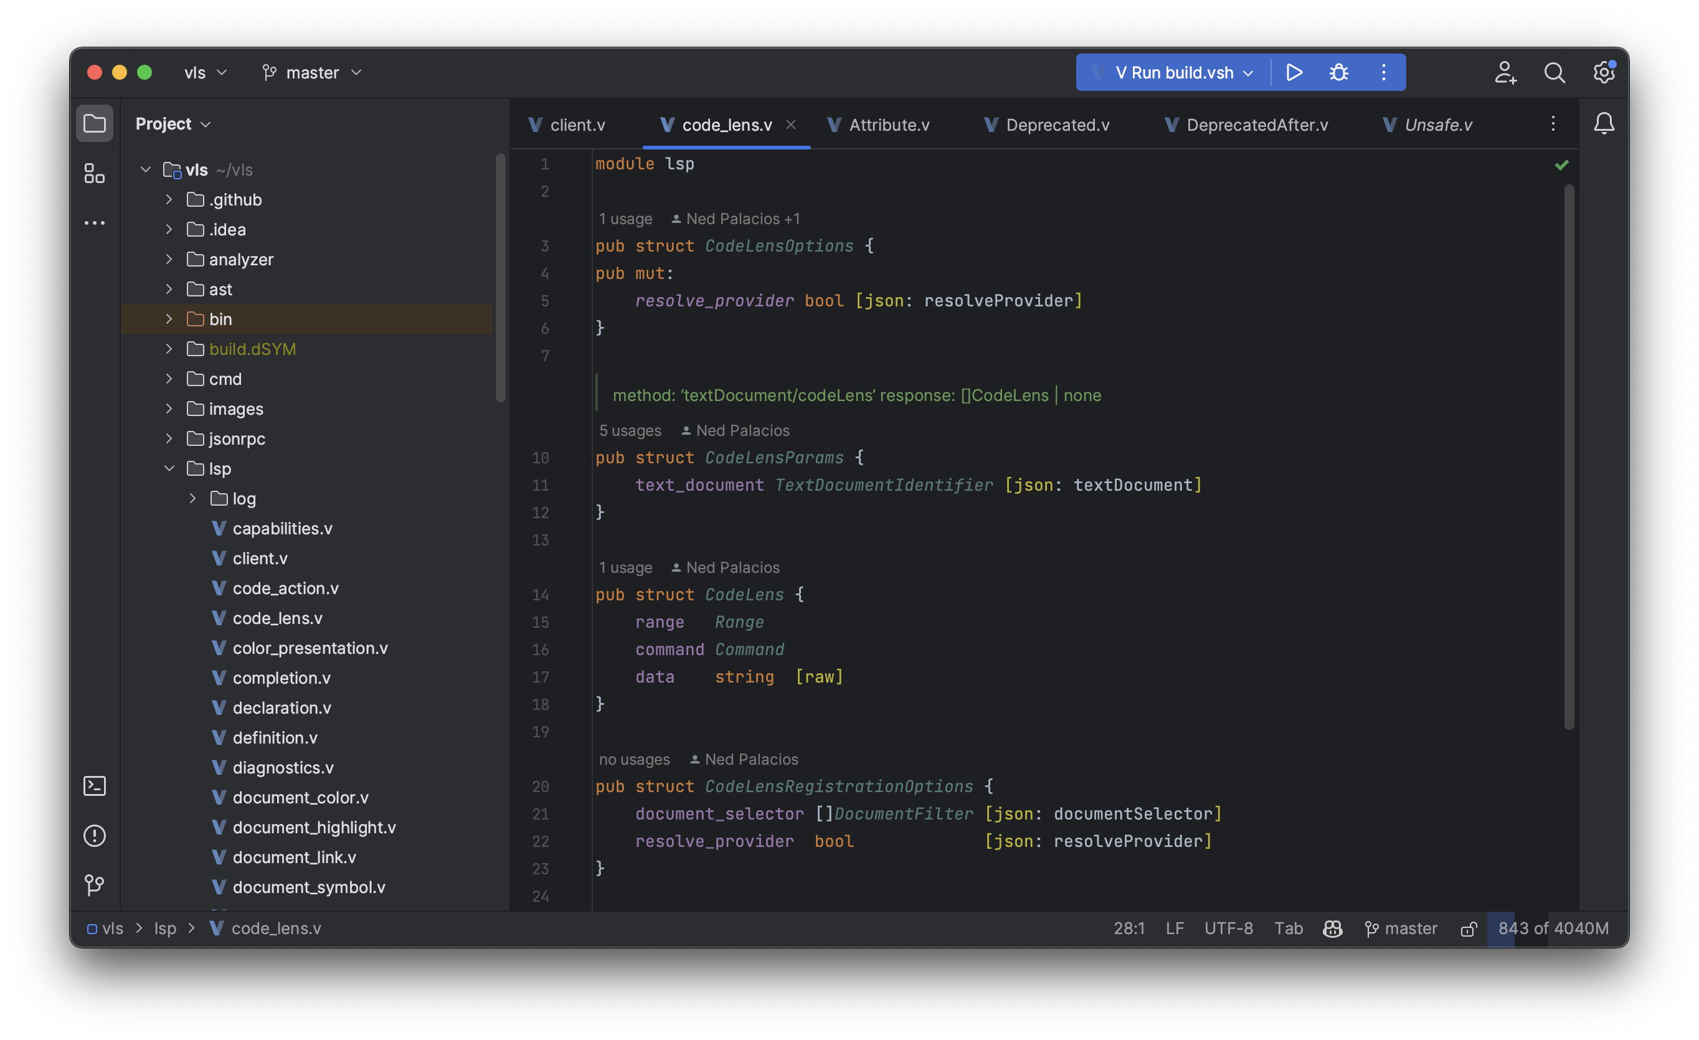Viewport: 1699px width, 1040px height.
Task: Start a Code With Me session
Action: point(1505,72)
